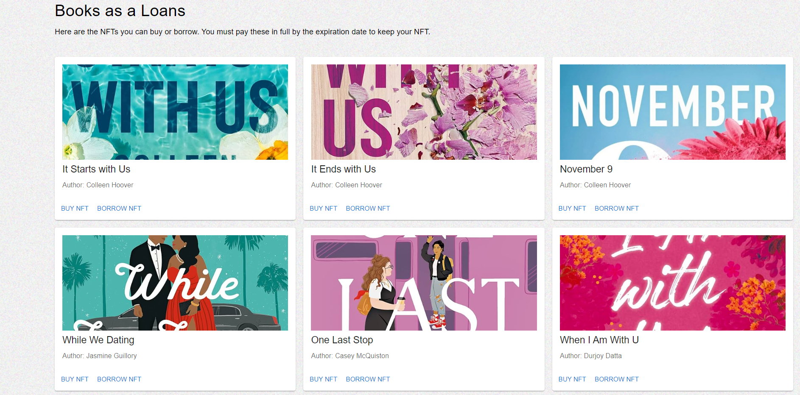Image resolution: width=800 pixels, height=395 pixels.
Task: Buy the One Last Stop NFT
Action: pyautogui.click(x=323, y=379)
